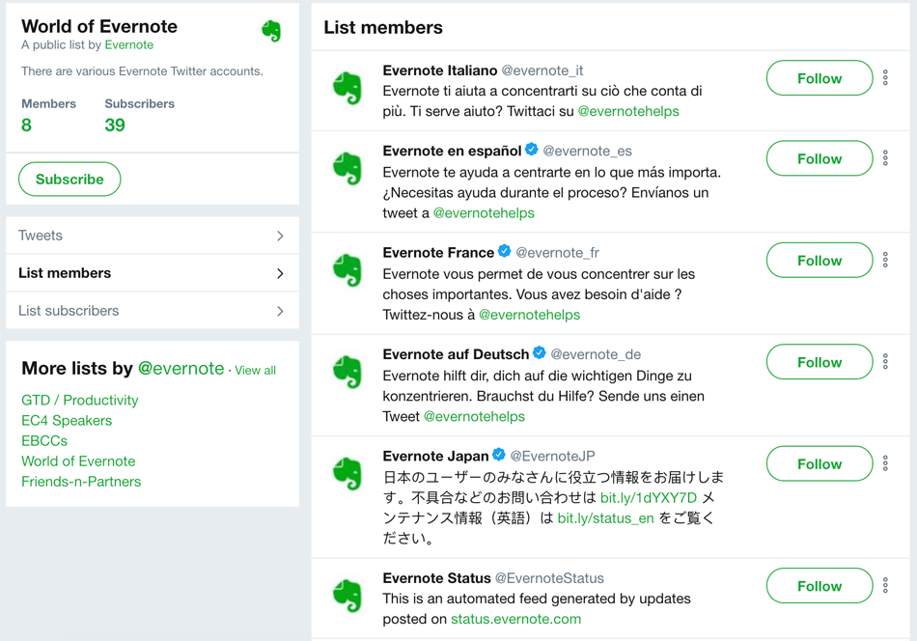The image size is (917, 641).
Task: Follow the Evernote Japan account
Action: pos(819,463)
